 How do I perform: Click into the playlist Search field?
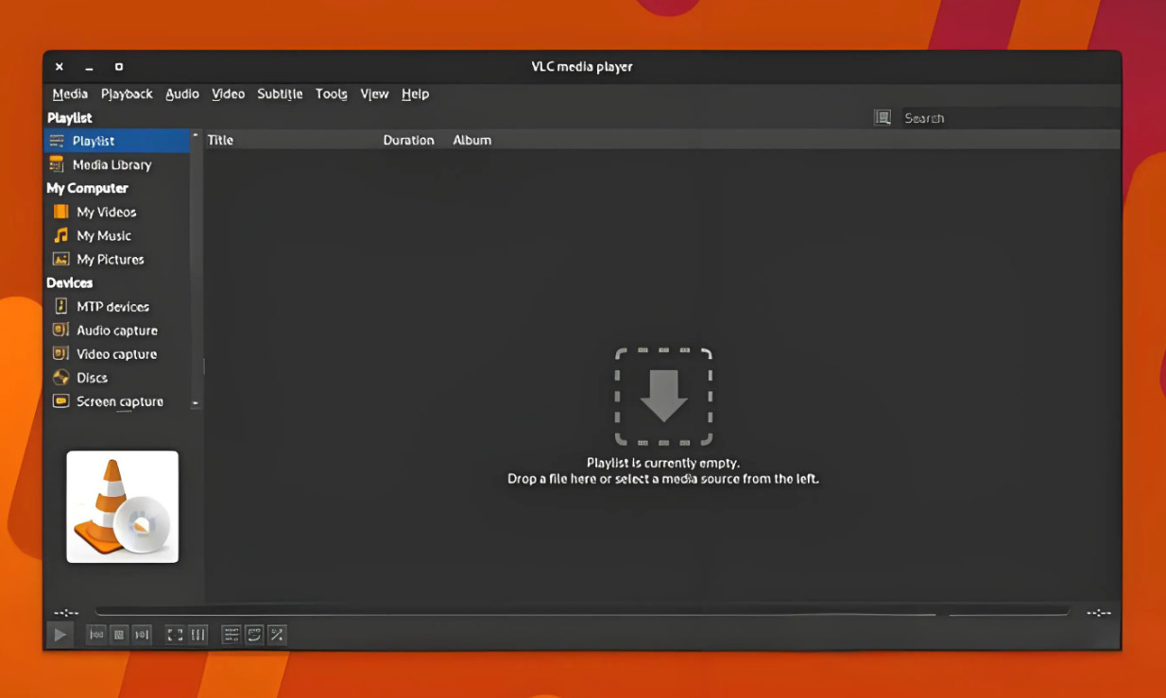tap(1009, 118)
